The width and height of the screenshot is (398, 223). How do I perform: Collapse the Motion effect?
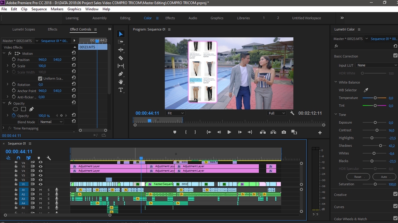(4, 53)
